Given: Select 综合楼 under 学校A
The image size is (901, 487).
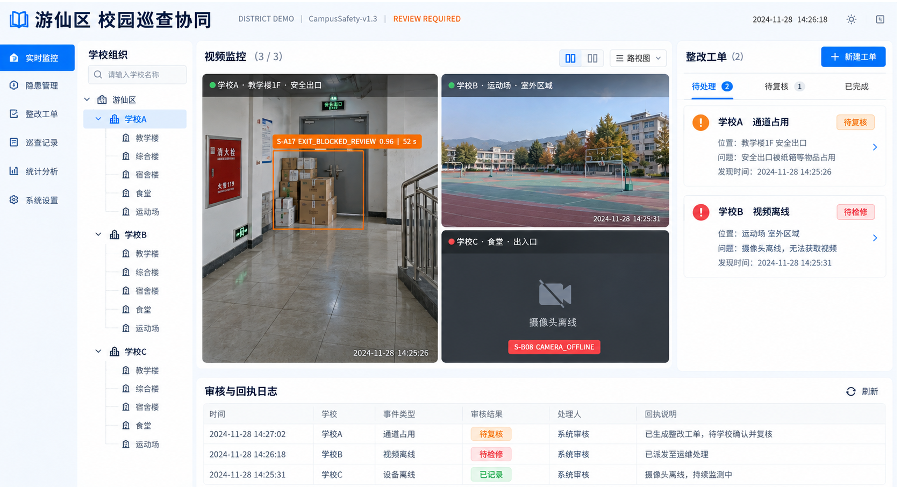Looking at the screenshot, I should pos(147,156).
